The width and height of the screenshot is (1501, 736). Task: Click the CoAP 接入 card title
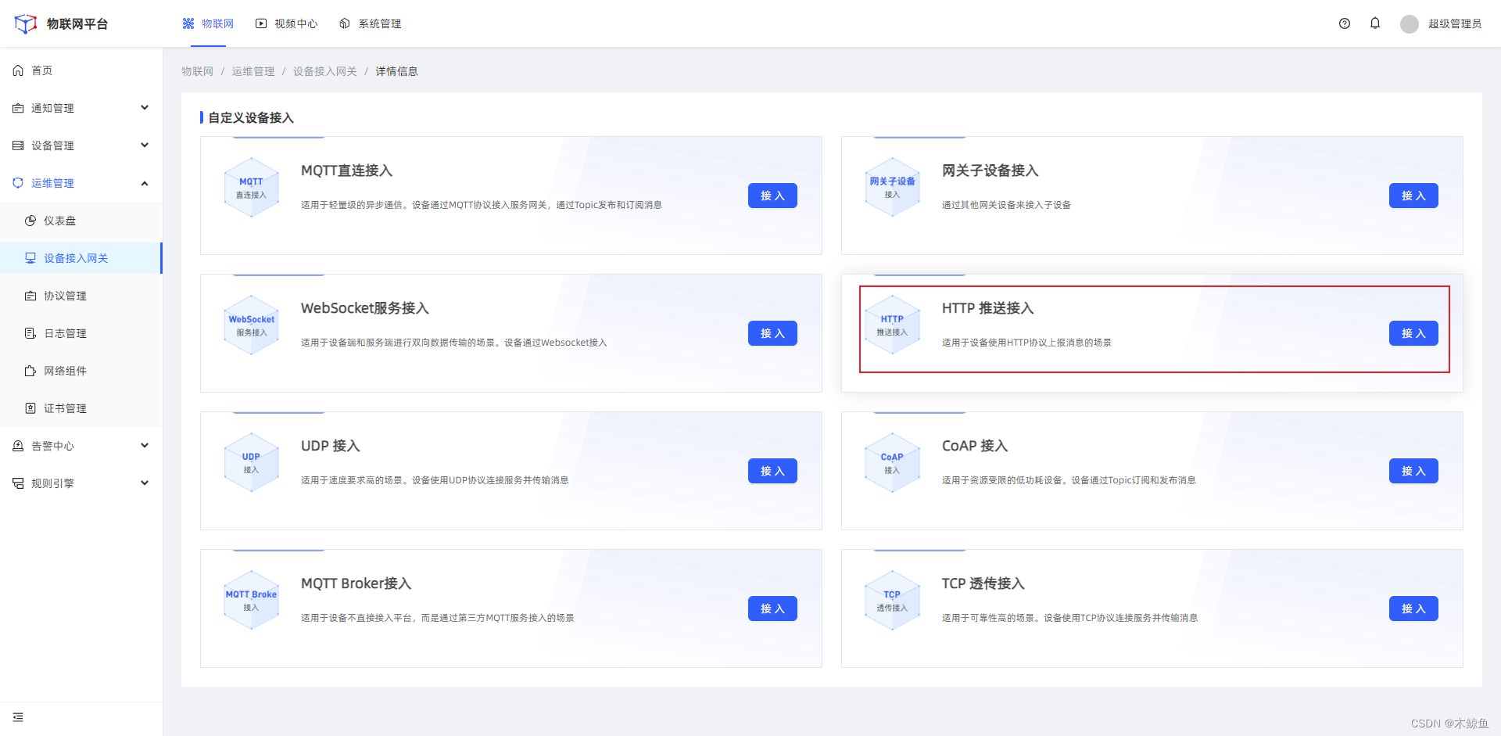point(975,446)
